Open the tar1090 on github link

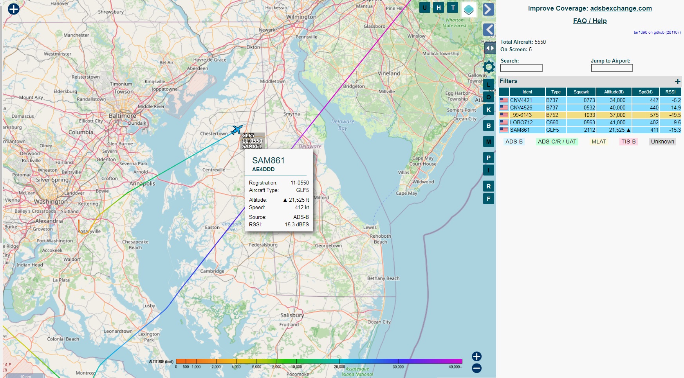tap(657, 32)
